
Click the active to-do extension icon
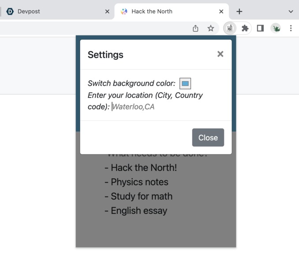pos(230,28)
